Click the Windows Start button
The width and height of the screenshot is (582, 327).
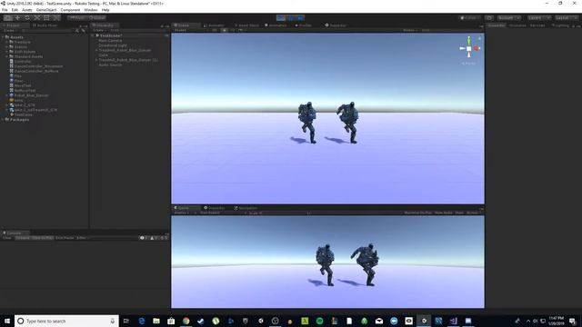tap(7, 321)
